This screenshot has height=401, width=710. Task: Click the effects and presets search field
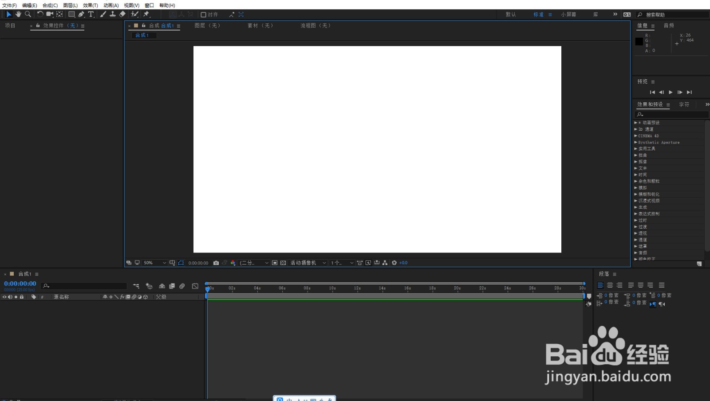point(672,114)
